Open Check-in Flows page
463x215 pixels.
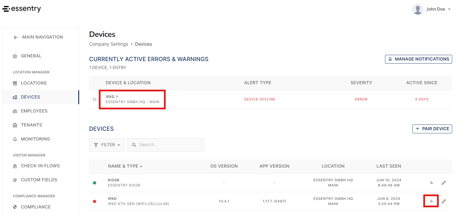click(41, 166)
